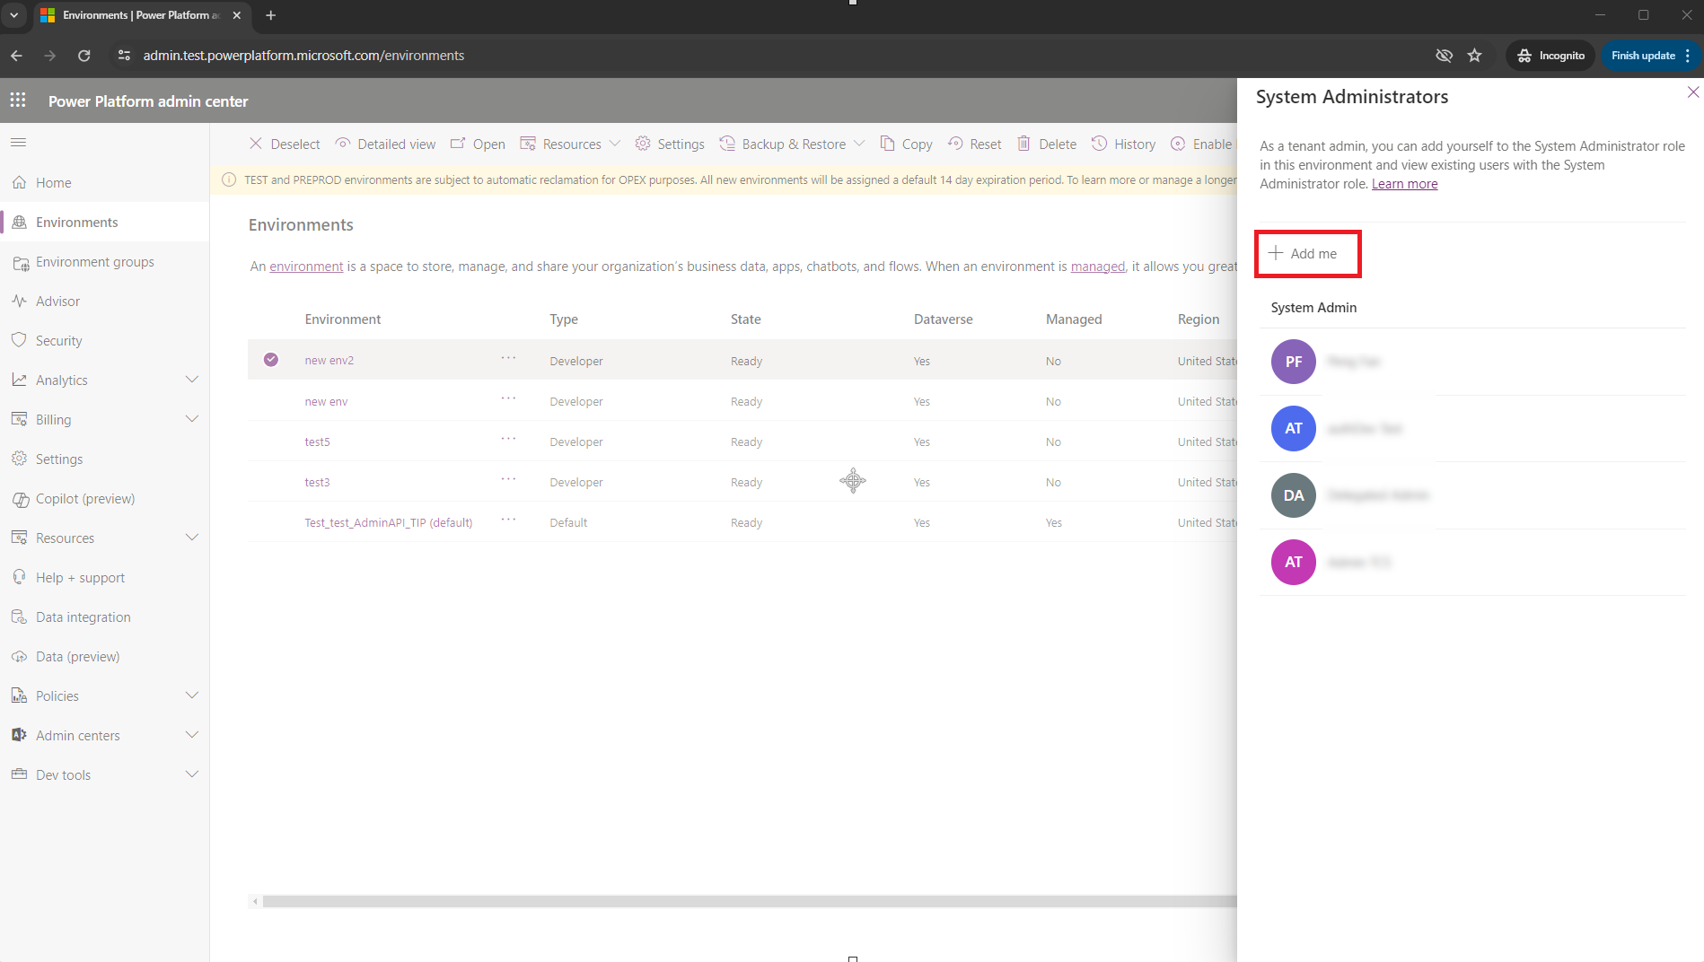The width and height of the screenshot is (1704, 962).
Task: Expand the Dev tools section chevron
Action: tap(191, 774)
